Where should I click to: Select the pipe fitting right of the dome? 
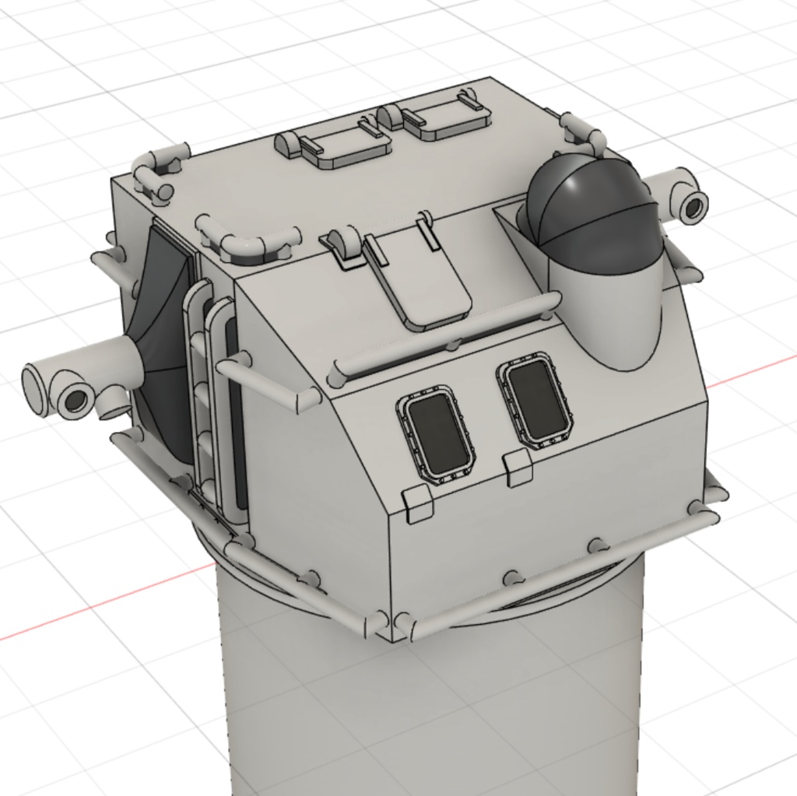point(679,197)
